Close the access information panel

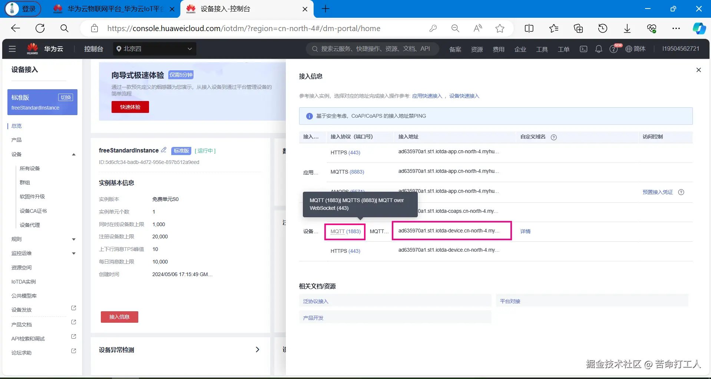coord(699,70)
